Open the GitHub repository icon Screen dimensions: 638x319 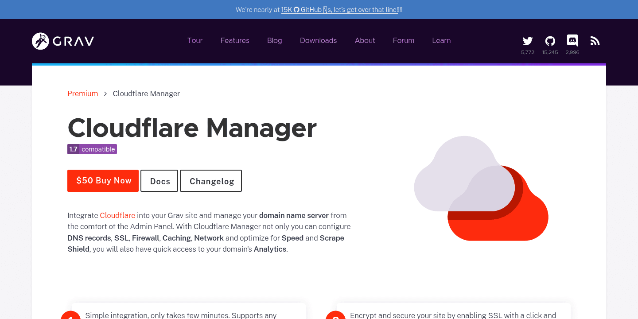pos(550,40)
